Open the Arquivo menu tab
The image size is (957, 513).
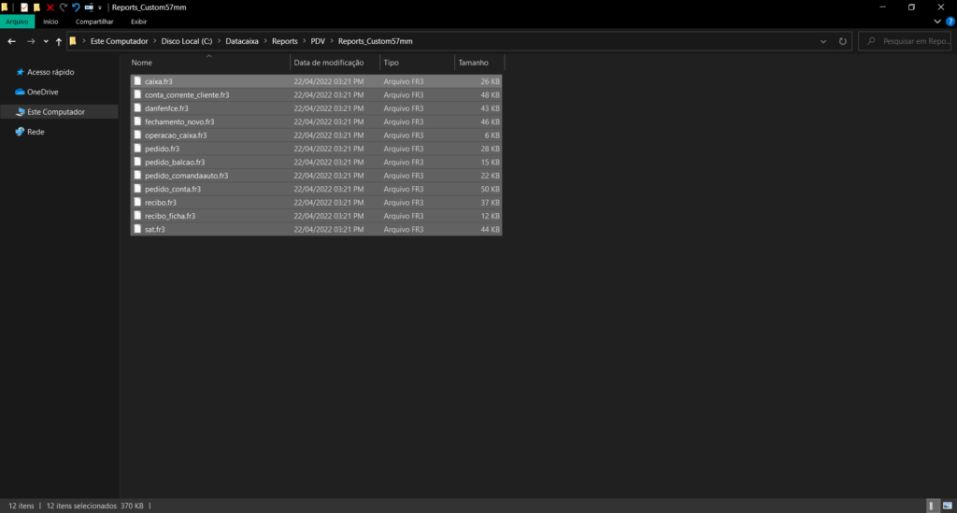coord(18,21)
